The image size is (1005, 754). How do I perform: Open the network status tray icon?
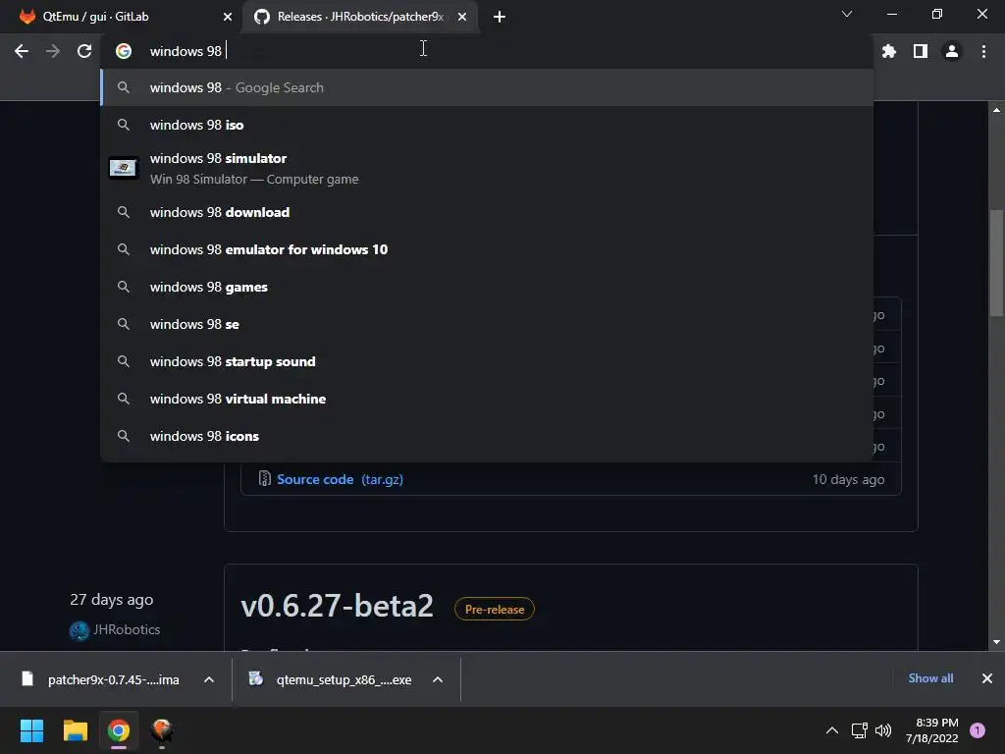point(859,730)
